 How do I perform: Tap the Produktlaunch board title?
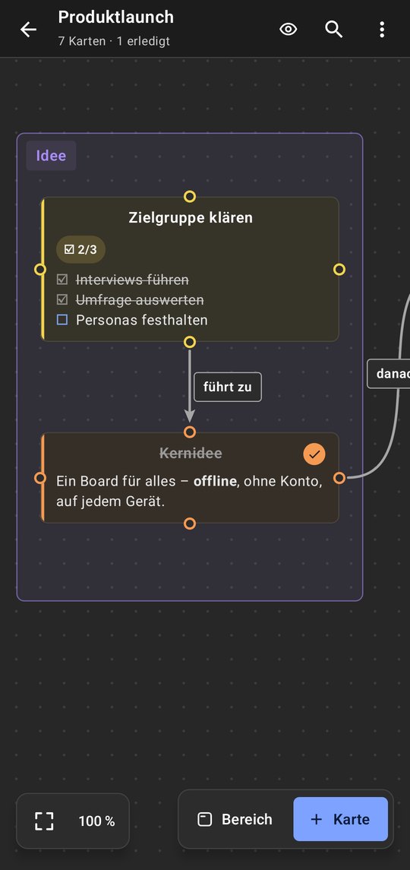116,17
